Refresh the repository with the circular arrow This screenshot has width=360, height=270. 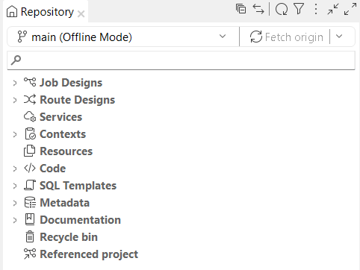pos(282,9)
